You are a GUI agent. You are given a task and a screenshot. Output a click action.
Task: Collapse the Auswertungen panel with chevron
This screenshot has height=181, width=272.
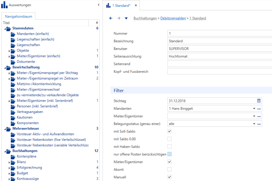pos(98,5)
